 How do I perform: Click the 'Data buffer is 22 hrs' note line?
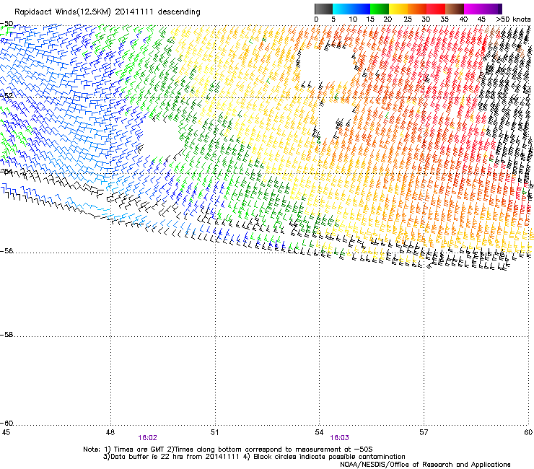(254, 457)
